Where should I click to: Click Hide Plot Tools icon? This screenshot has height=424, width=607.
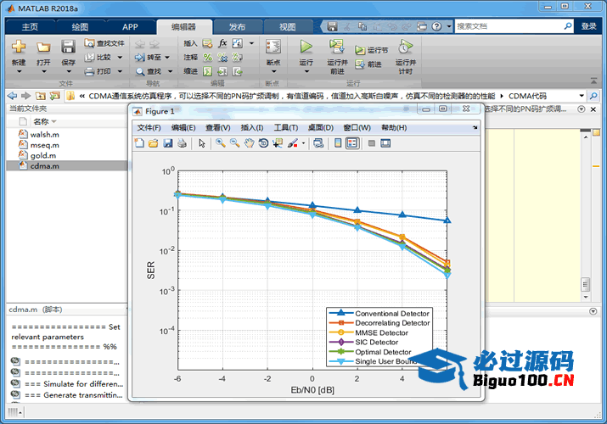372,143
